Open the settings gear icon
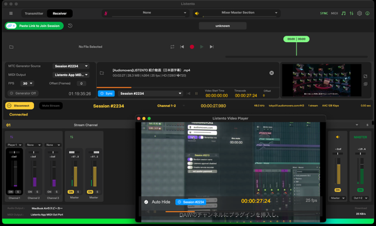Viewport: 376px width, 226px height. tap(359, 13)
